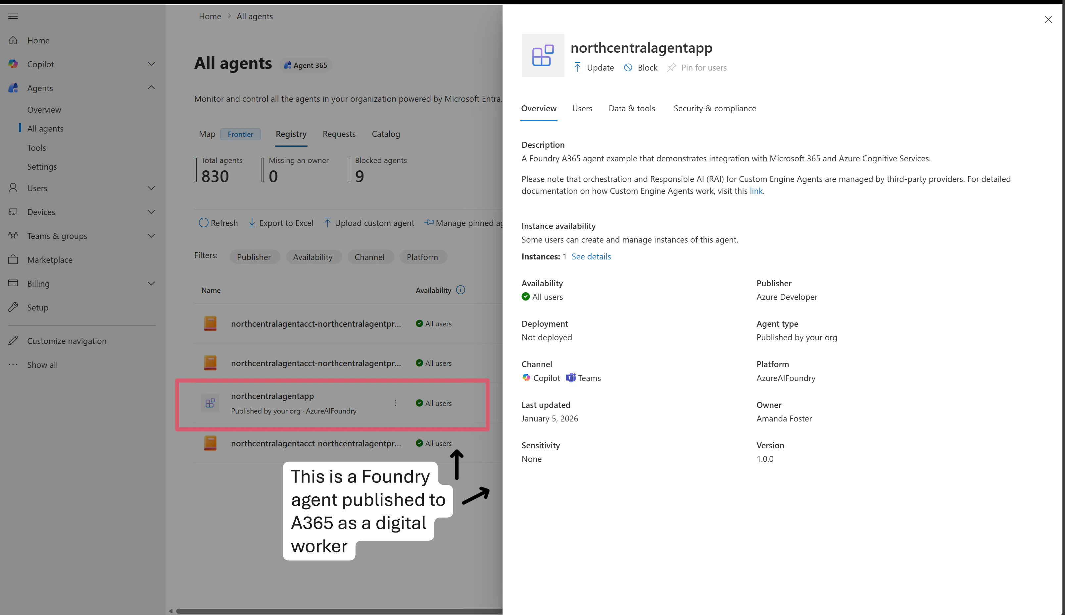Click the Setup wrench icon
Screen dimensions: 1065x615
pyautogui.click(x=13, y=307)
